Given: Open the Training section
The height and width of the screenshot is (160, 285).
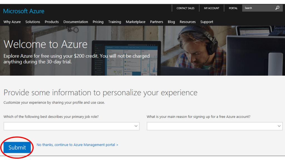Looking at the screenshot, I should pyautogui.click(x=114, y=22).
